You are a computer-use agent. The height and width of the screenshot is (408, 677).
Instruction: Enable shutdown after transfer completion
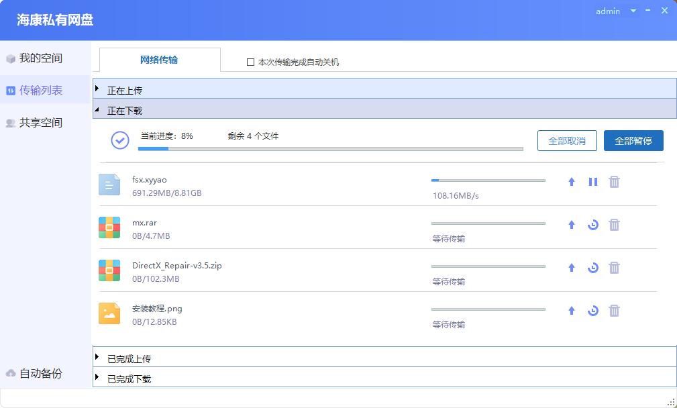[249, 62]
